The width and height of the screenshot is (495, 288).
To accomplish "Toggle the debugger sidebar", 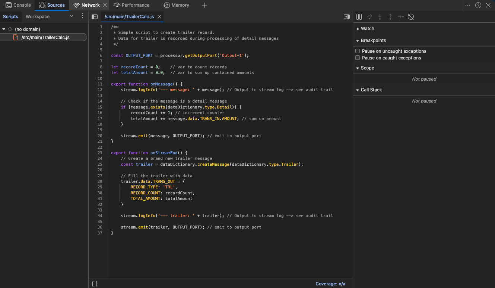I will point(346,17).
